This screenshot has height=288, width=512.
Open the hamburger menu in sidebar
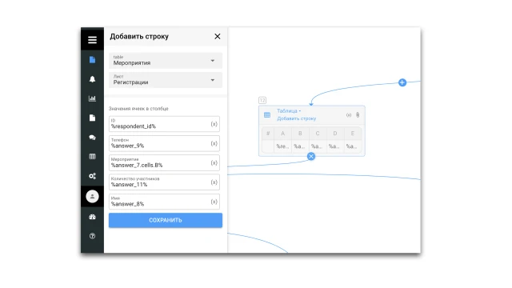point(93,39)
